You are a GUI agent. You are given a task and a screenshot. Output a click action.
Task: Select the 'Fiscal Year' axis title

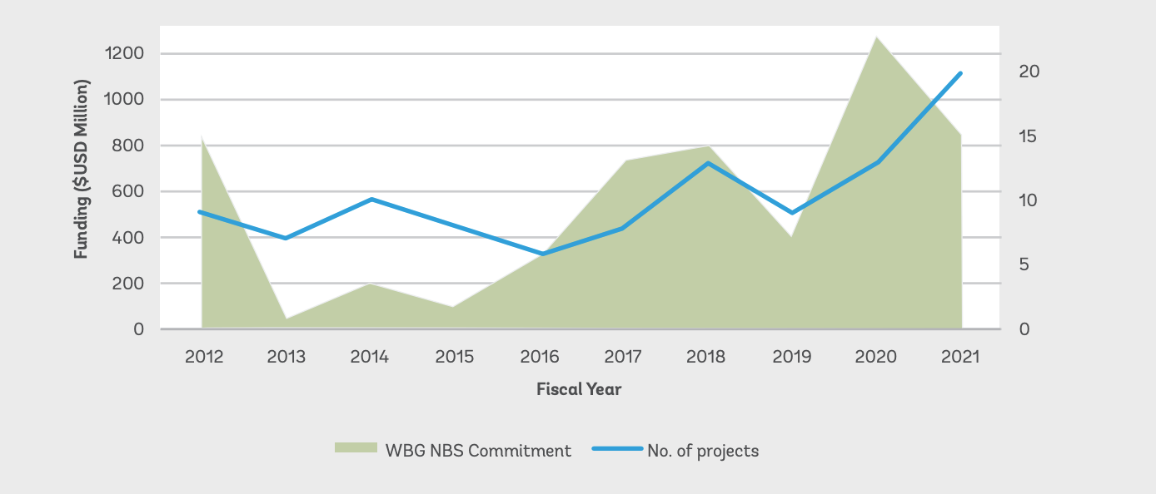(579, 388)
